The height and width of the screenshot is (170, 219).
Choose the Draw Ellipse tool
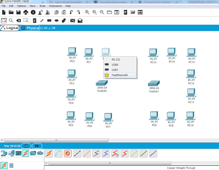coord(57,20)
